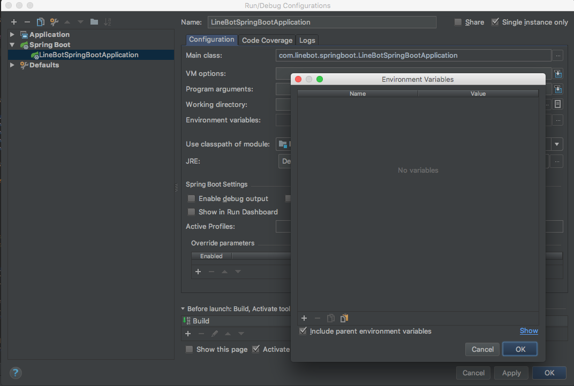Close the Environment Variables dialog
The image size is (574, 386).
point(298,79)
